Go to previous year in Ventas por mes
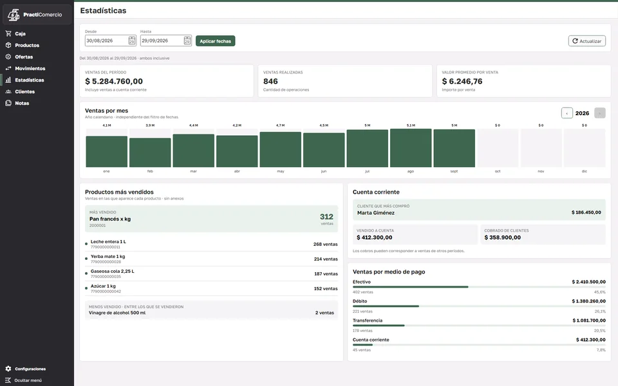The height and width of the screenshot is (386, 618). point(566,113)
